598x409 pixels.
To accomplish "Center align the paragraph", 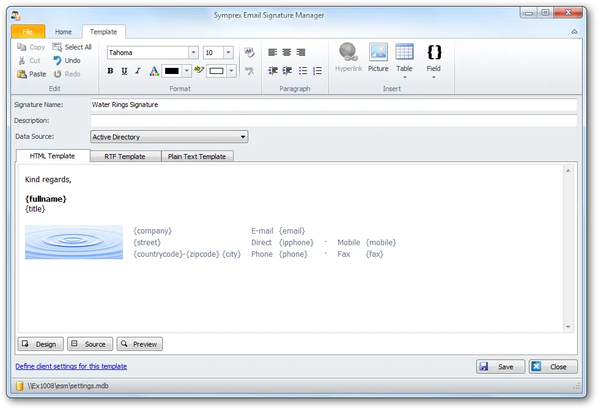I will pyautogui.click(x=286, y=52).
